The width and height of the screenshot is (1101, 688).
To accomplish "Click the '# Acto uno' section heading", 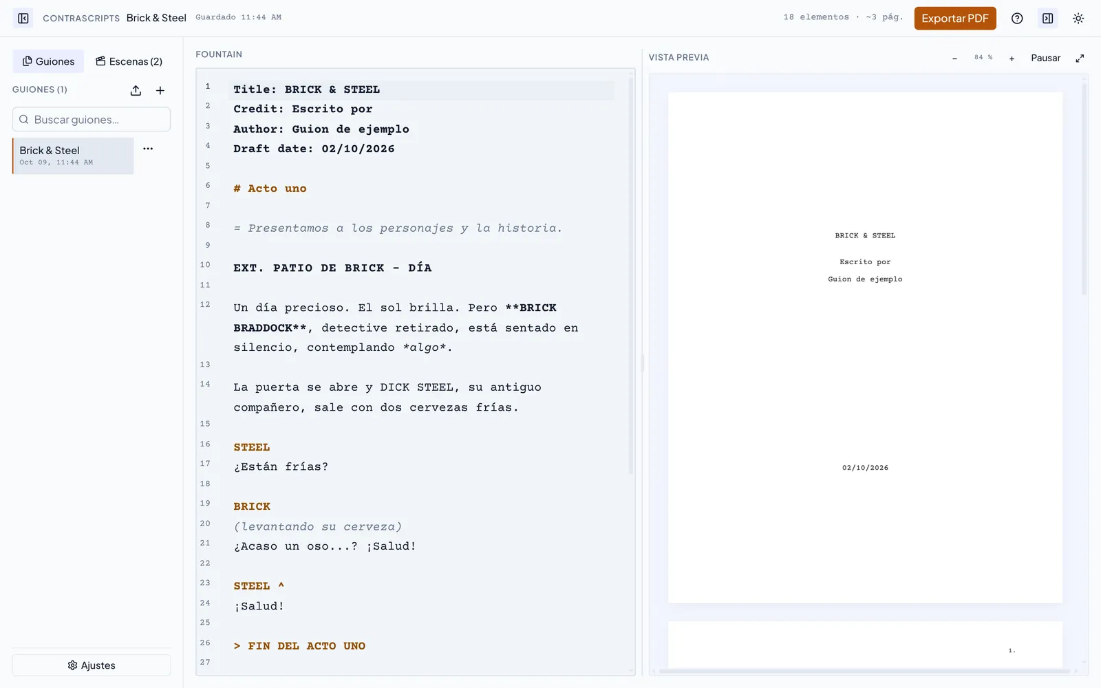I will point(270,189).
